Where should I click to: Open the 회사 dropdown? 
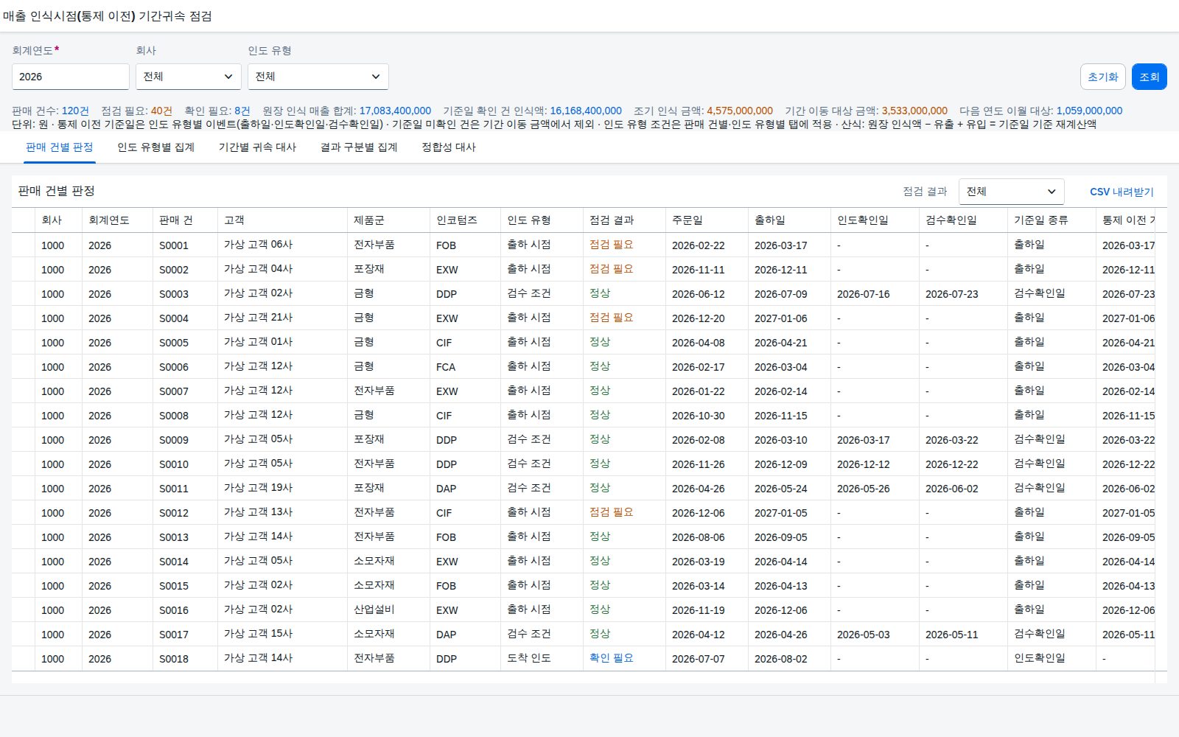[x=189, y=77]
